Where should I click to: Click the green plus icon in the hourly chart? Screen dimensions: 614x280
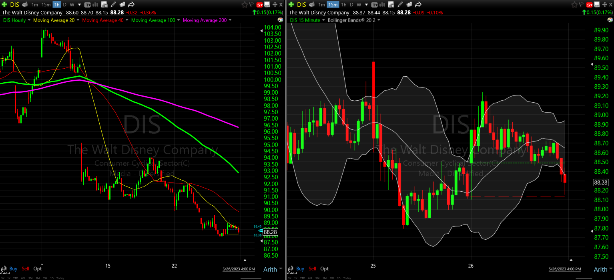tap(4, 5)
